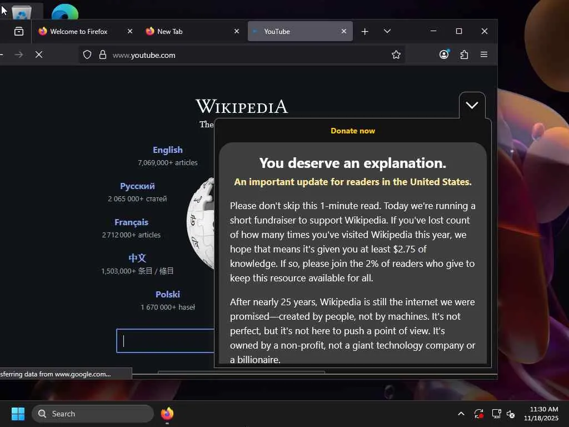The width and height of the screenshot is (569, 427).
Task: Show hidden system tray icons
Action: tap(461, 414)
